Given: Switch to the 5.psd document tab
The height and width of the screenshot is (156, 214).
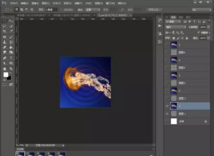Looking at the screenshot, I should 110,15.
